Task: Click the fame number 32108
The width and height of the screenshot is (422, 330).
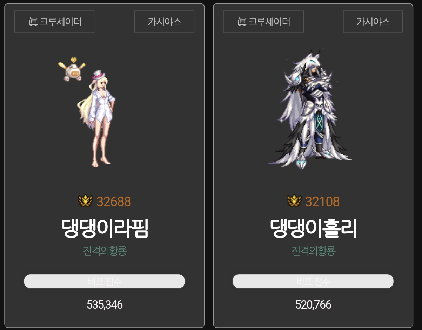Action: [322, 202]
